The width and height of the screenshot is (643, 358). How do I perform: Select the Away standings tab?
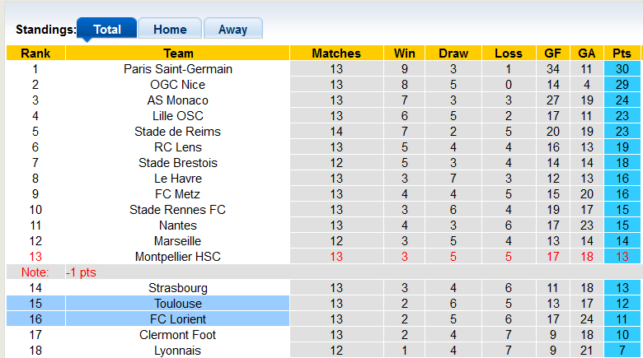point(232,30)
